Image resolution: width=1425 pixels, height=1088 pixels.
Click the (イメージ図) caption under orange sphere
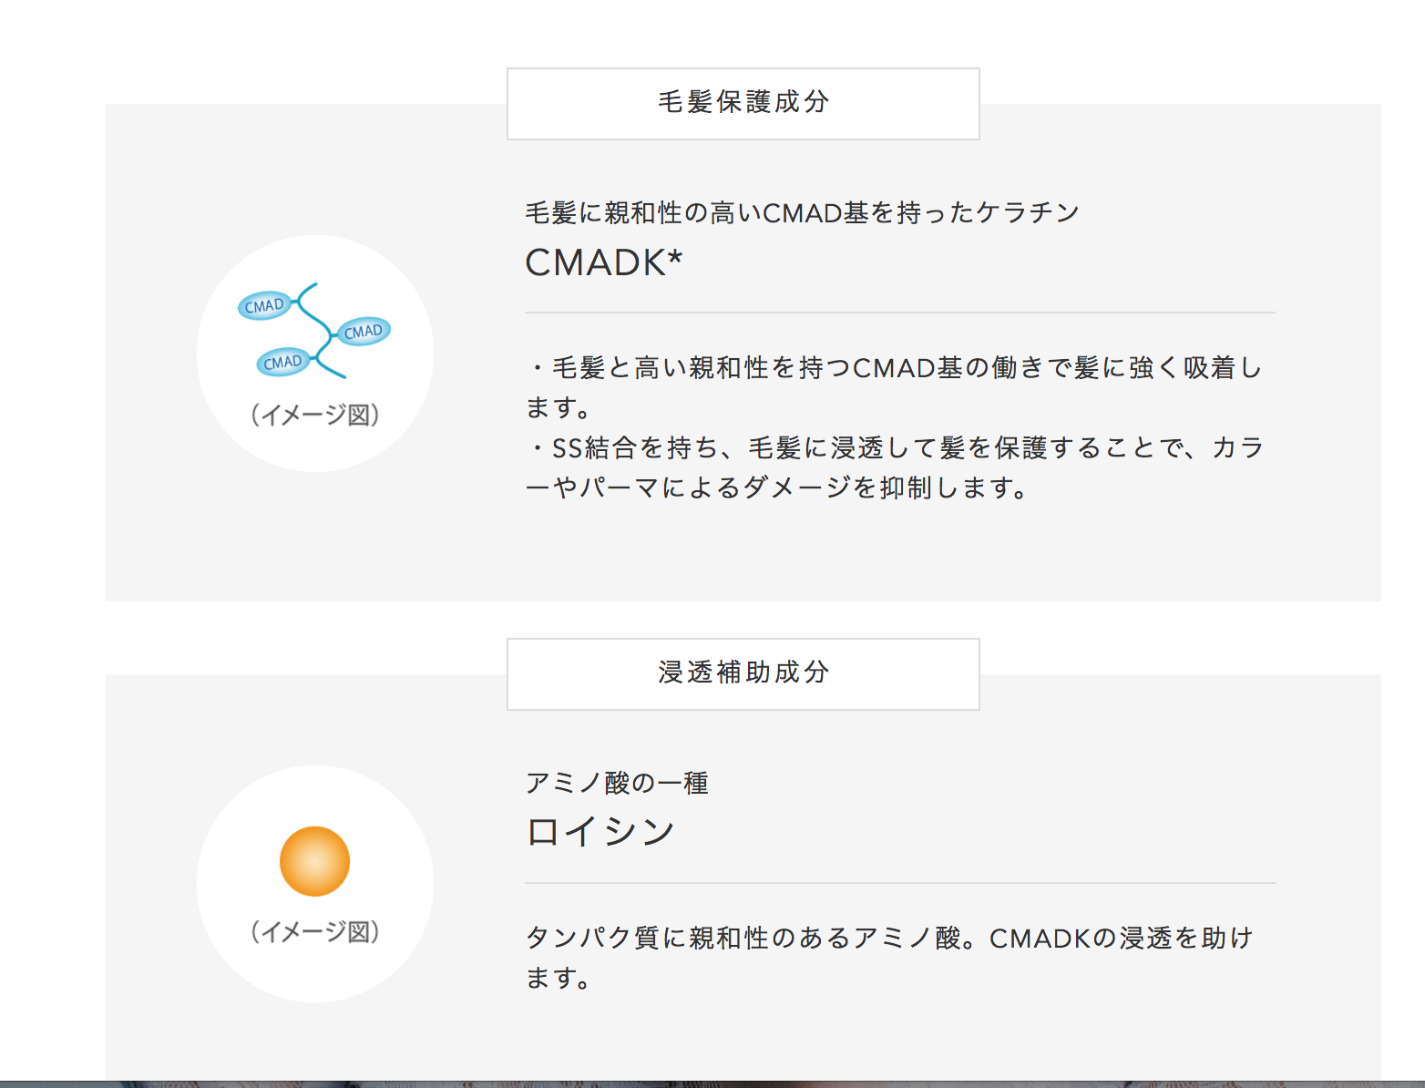coord(314,931)
